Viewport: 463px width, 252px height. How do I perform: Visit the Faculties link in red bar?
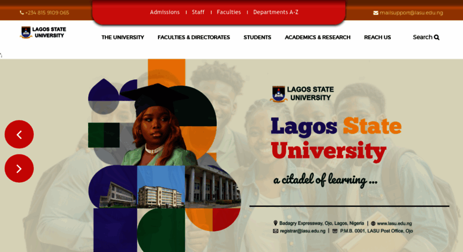coord(229,12)
